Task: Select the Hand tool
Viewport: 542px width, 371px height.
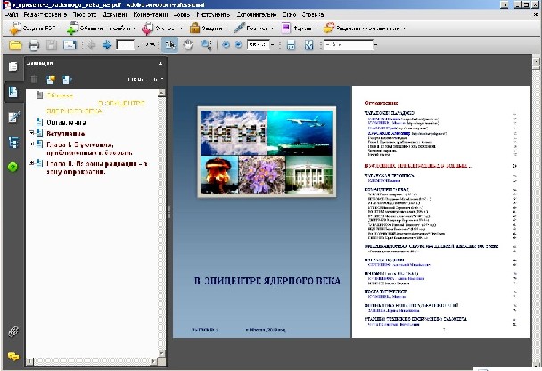Action: (x=188, y=45)
